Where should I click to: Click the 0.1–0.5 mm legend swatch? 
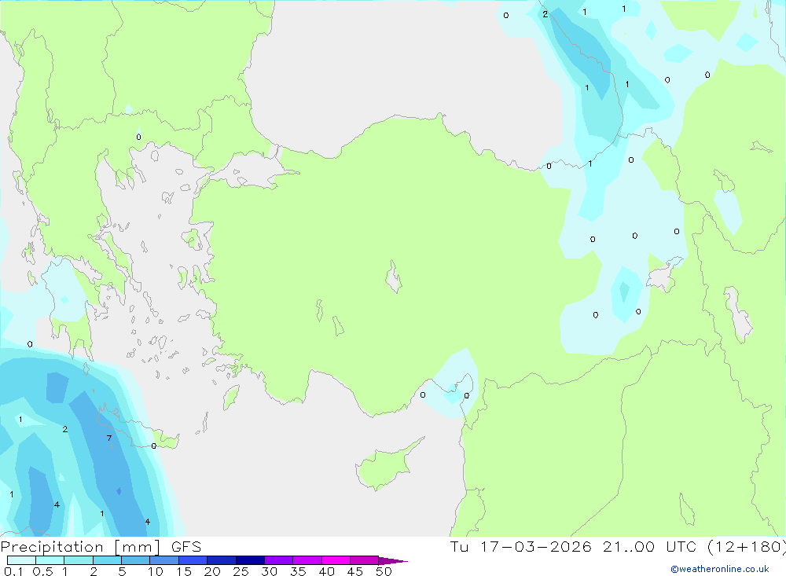(21, 560)
